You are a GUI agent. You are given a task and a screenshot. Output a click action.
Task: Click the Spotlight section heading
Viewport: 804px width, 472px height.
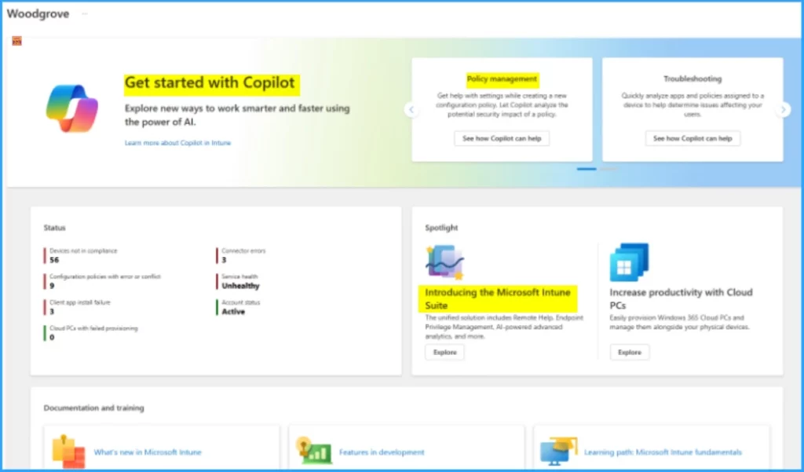point(441,228)
